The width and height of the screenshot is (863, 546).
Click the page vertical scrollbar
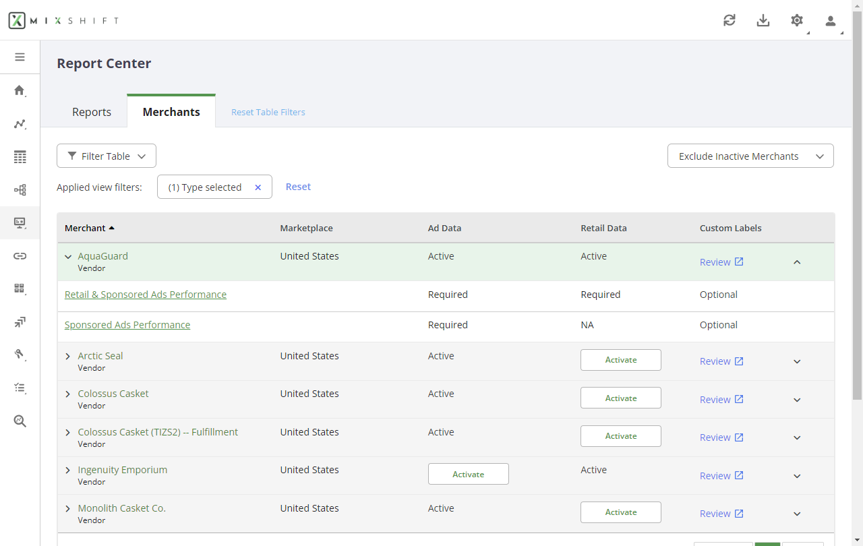tap(857, 202)
